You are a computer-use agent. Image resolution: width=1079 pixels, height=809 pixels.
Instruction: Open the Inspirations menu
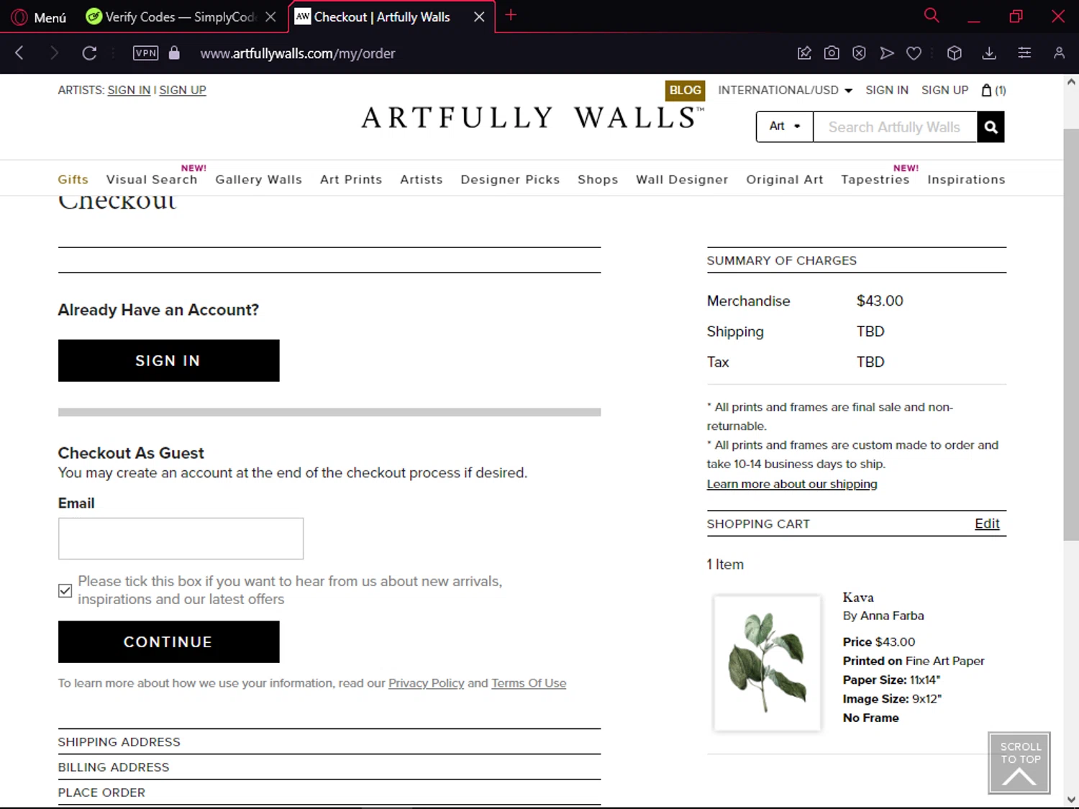point(966,180)
